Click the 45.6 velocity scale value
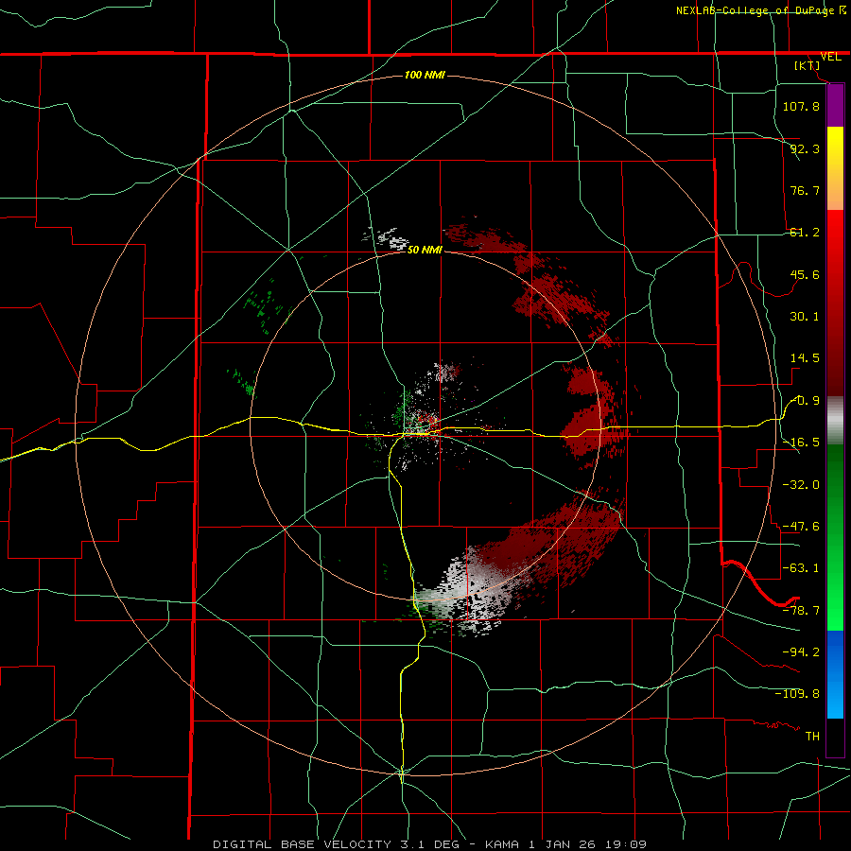851x851 pixels. 805,274
